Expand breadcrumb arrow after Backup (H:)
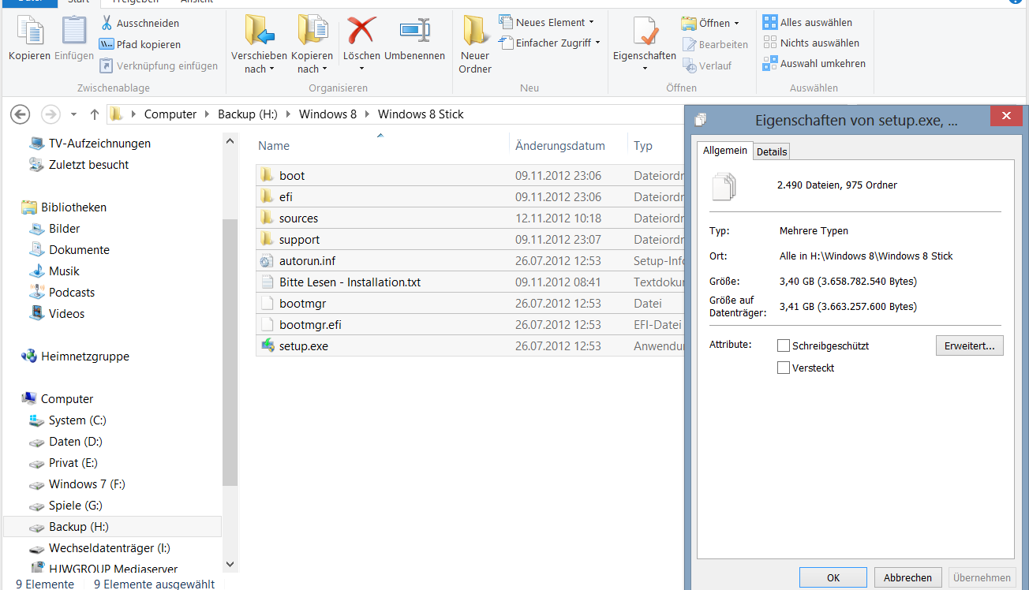The image size is (1029, 590). point(288,114)
